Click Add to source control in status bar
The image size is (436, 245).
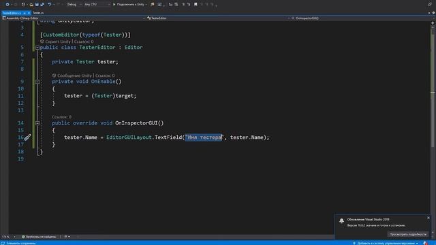click(x=386, y=244)
